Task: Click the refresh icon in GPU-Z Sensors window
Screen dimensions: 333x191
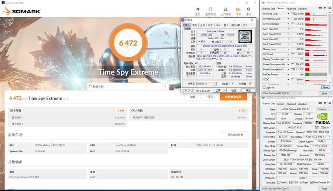Action: [x=325, y=8]
